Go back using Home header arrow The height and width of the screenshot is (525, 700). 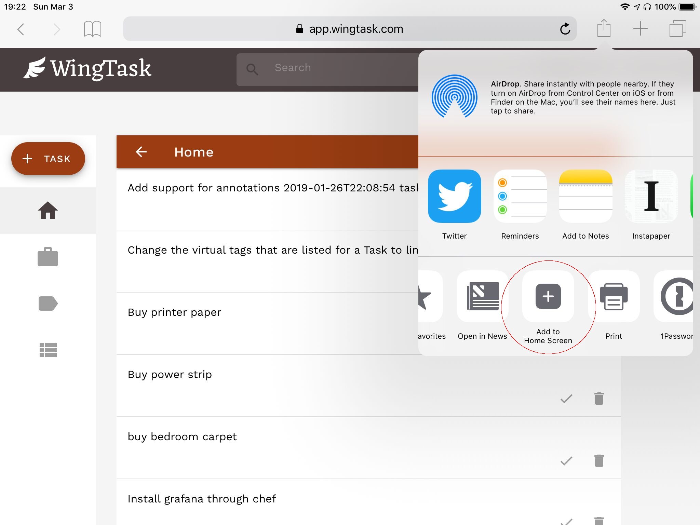(x=141, y=152)
